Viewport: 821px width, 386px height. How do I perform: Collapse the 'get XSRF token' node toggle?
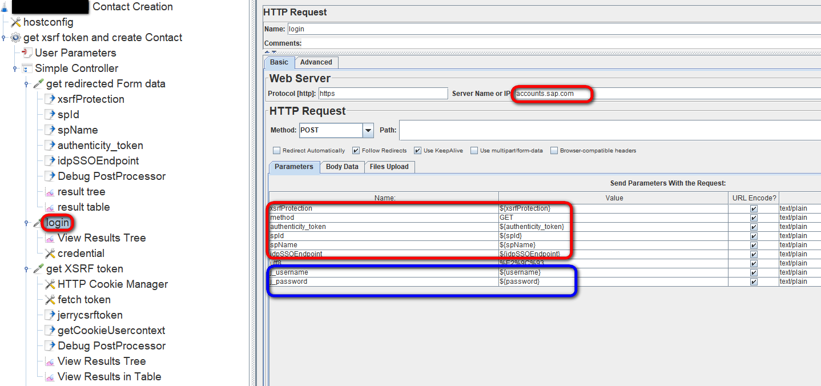(26, 270)
